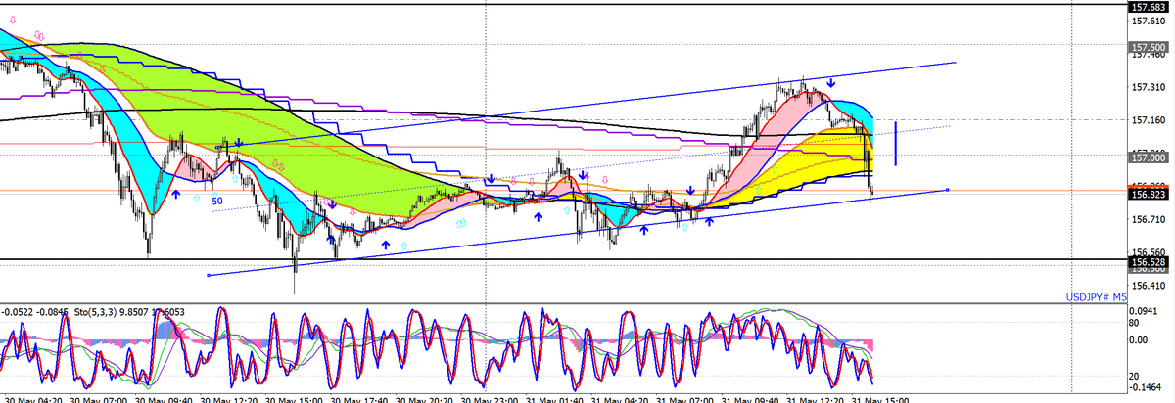Select the horizontal black line at 156.528

[x=563, y=260]
